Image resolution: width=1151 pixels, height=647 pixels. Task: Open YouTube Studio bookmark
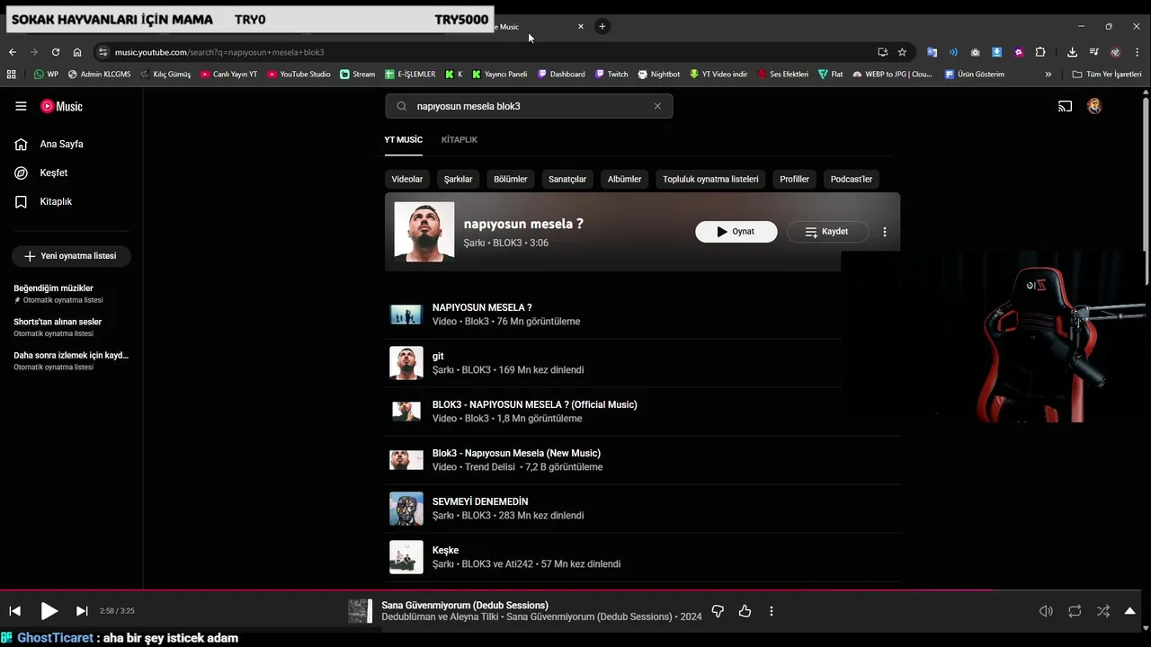(x=299, y=75)
